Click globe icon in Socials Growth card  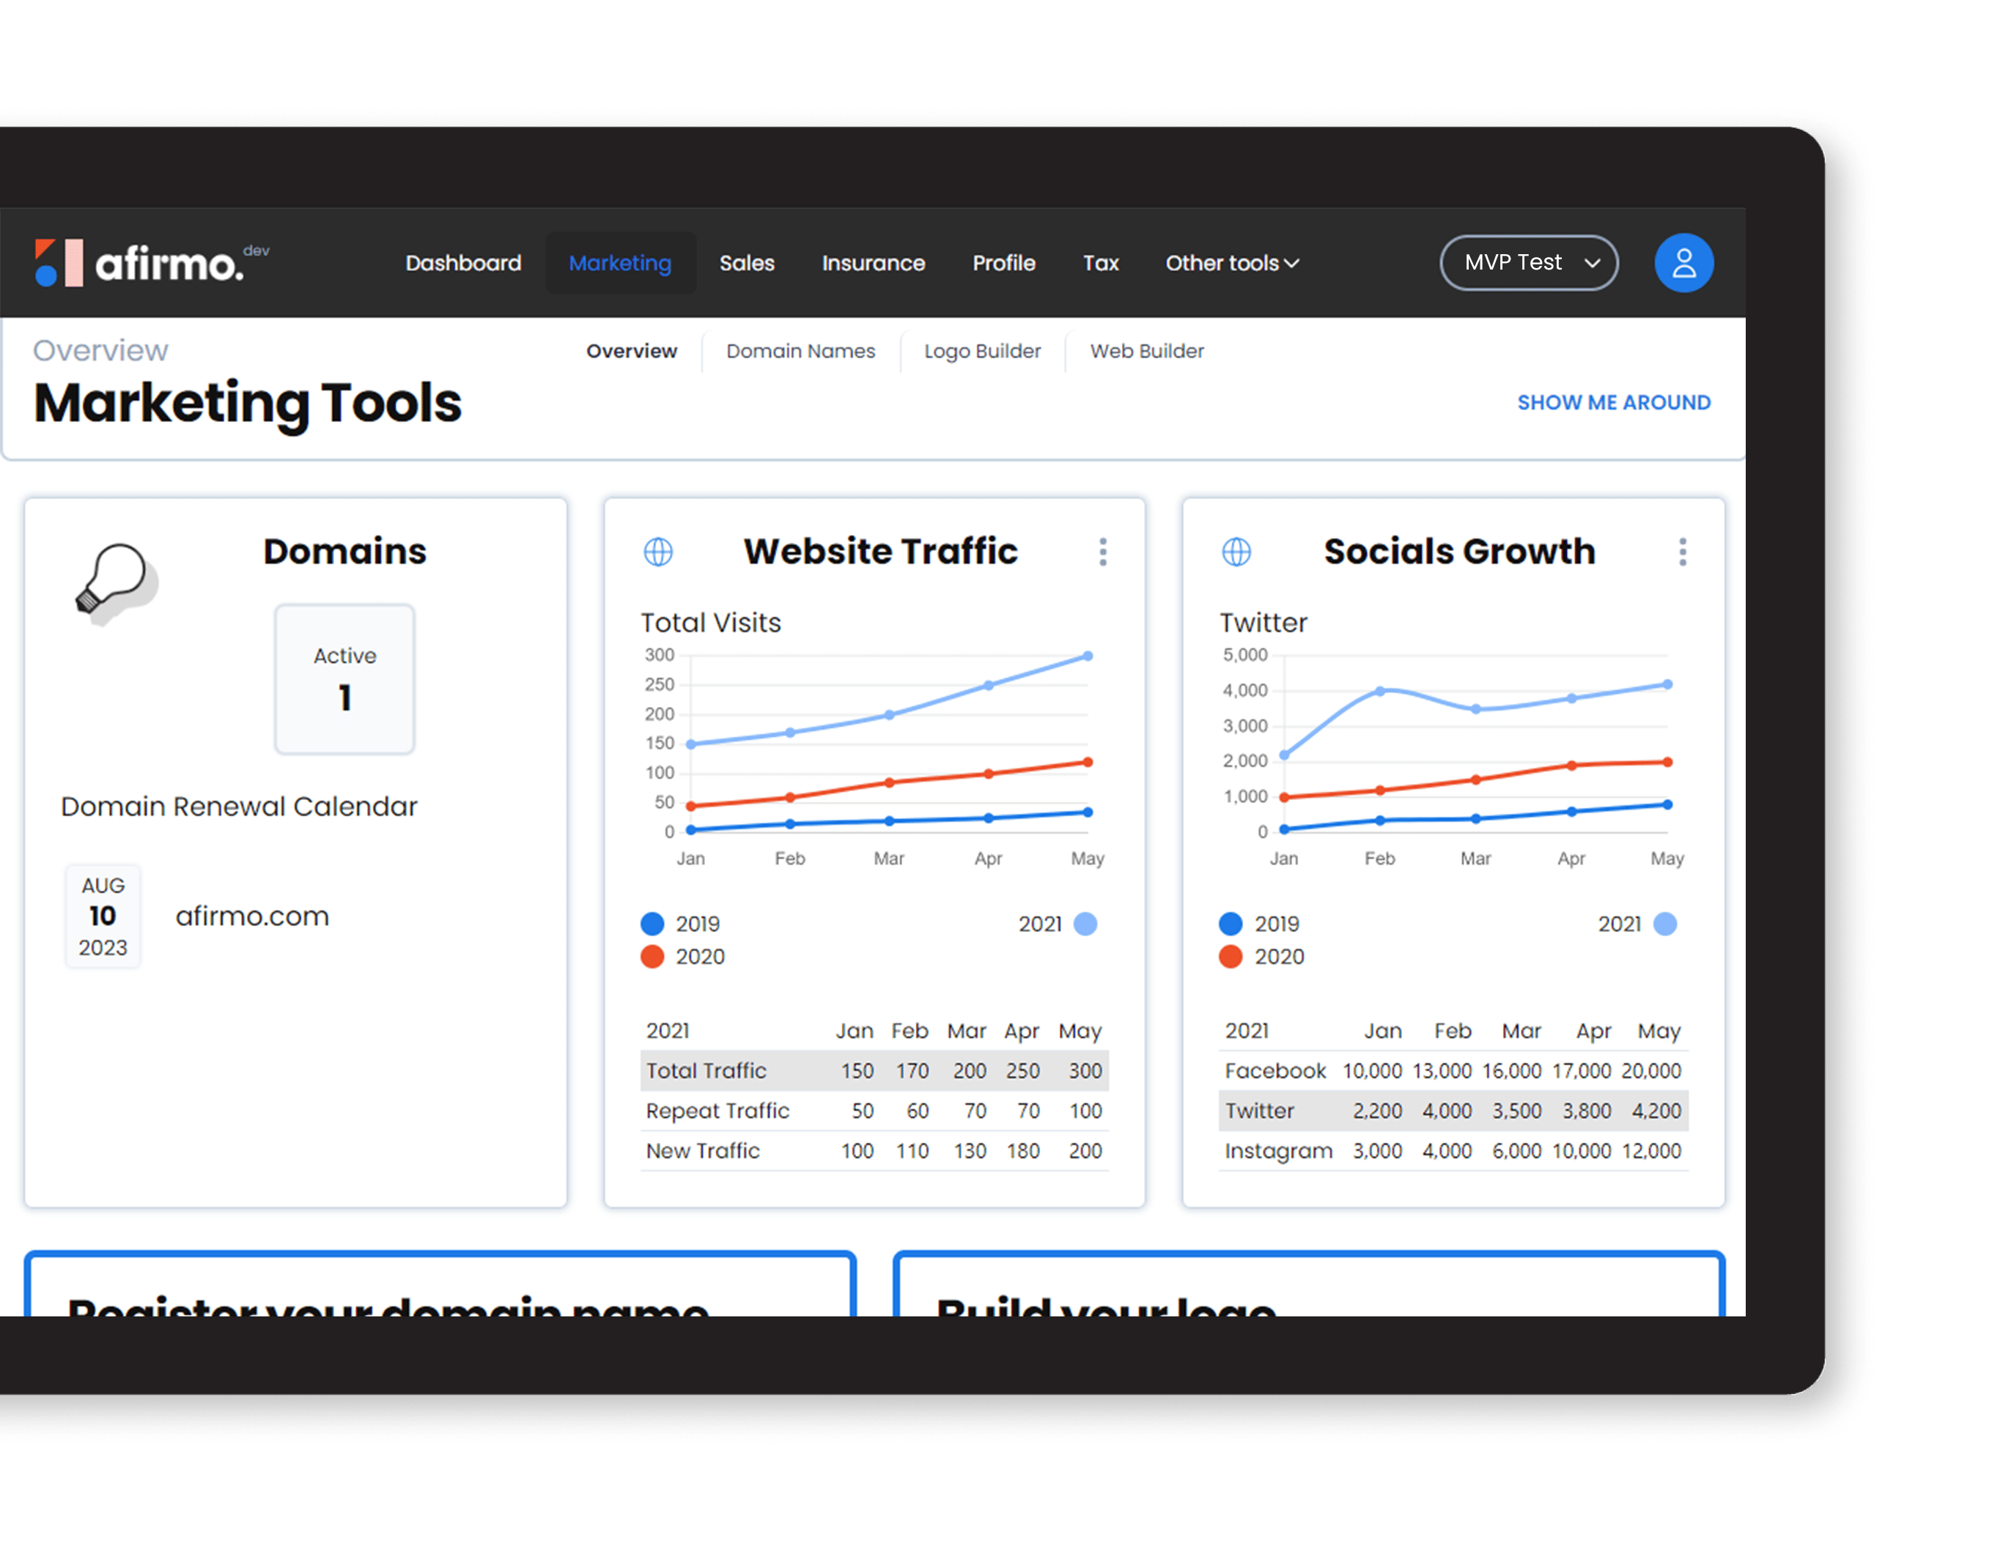[x=1236, y=552]
